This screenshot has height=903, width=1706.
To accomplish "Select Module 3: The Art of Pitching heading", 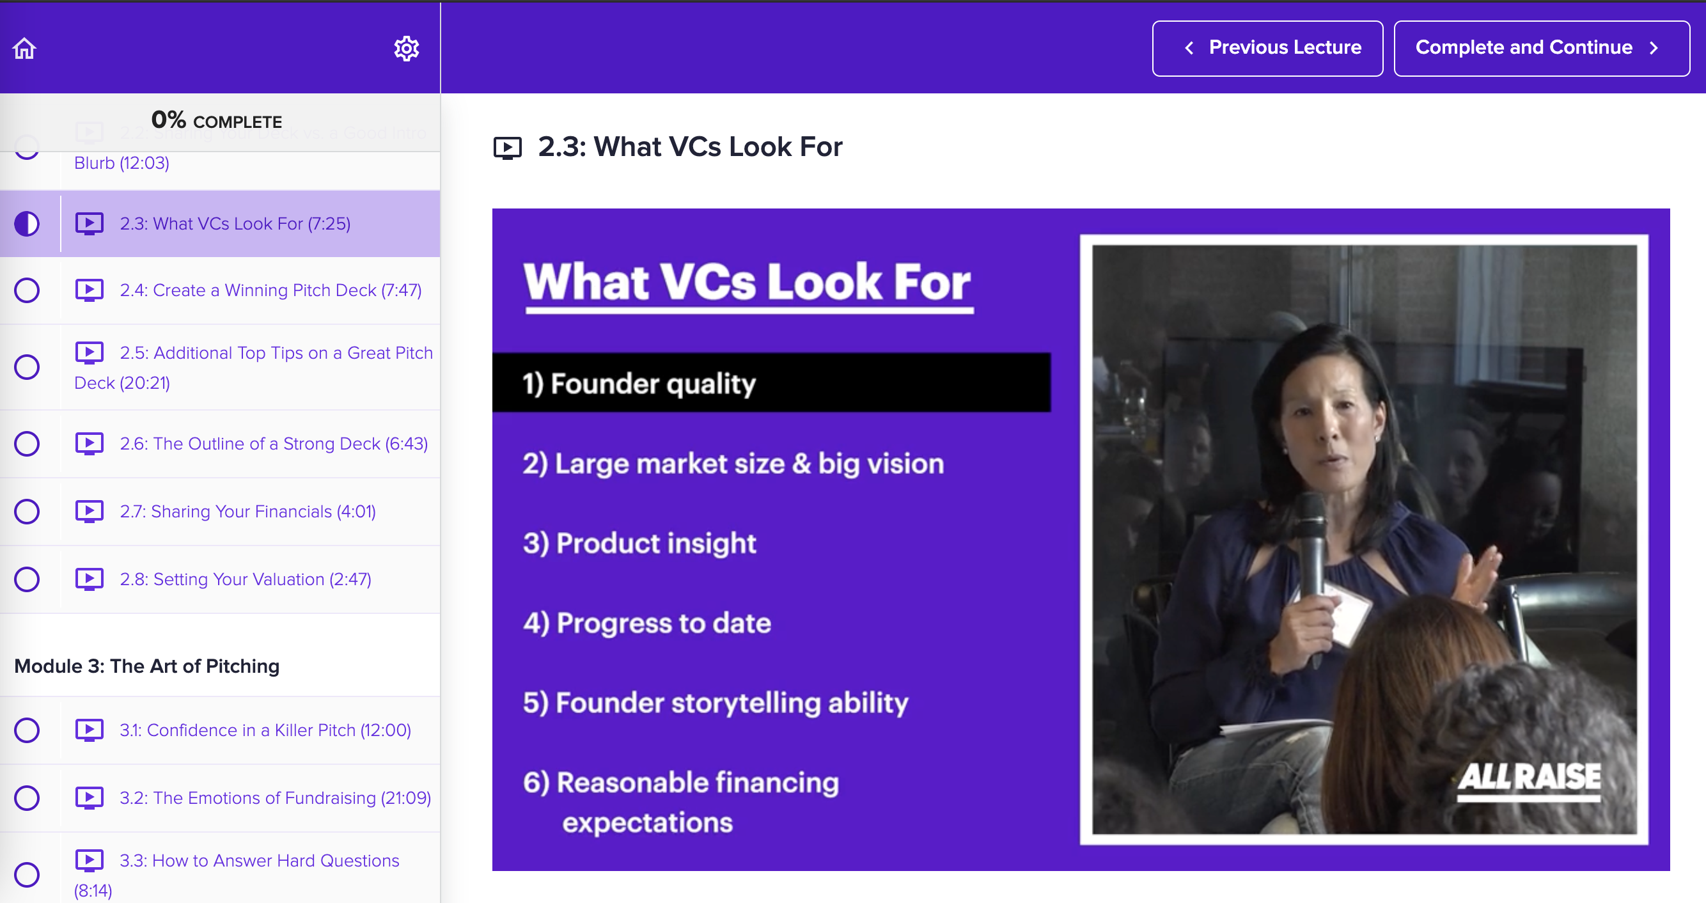I will coord(147,666).
